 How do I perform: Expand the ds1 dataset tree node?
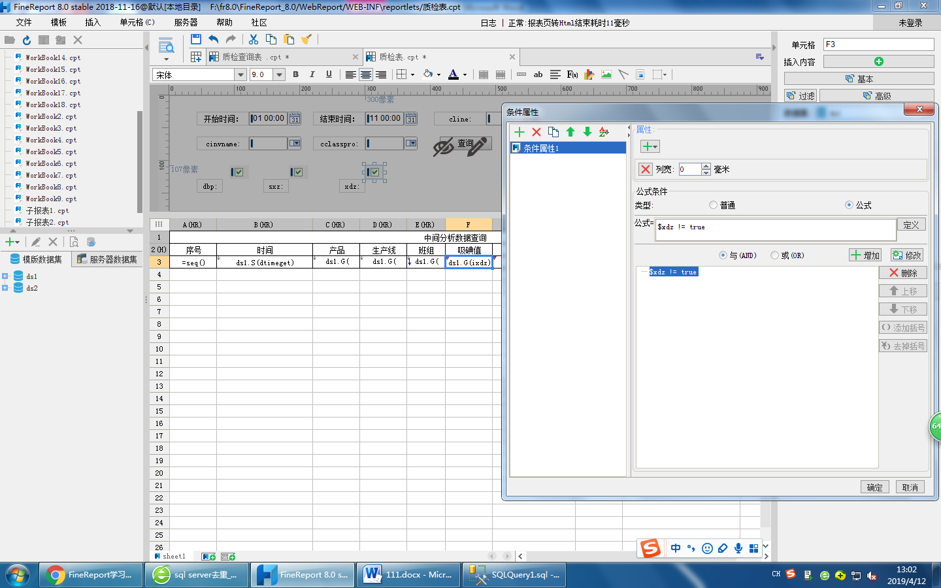[x=5, y=276]
